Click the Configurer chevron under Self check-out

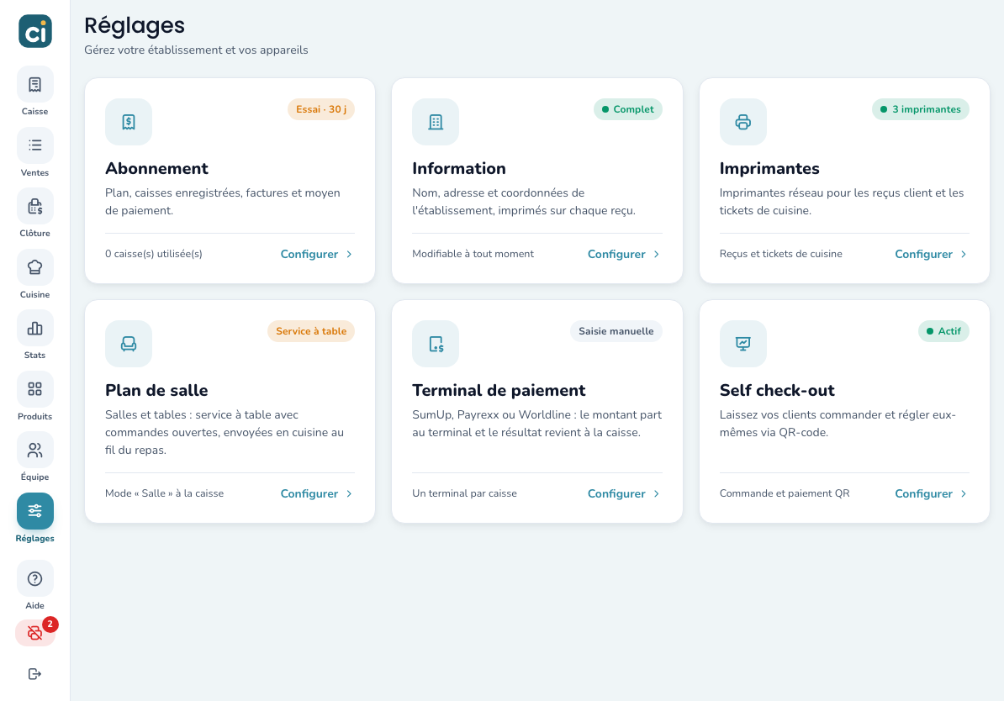[964, 493]
